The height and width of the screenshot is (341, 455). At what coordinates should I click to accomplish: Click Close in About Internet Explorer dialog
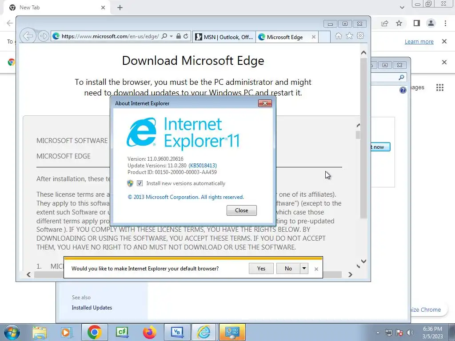click(x=241, y=210)
